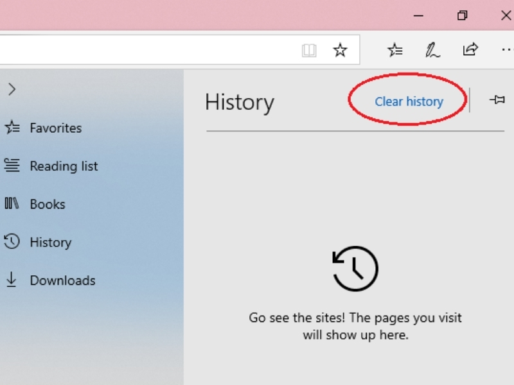Select History in the sidebar
Viewport: 514px width, 385px height.
pos(38,243)
